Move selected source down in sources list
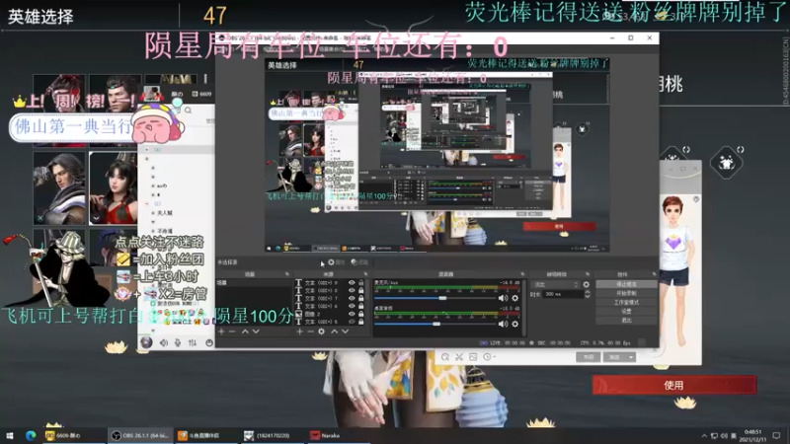 (345, 332)
